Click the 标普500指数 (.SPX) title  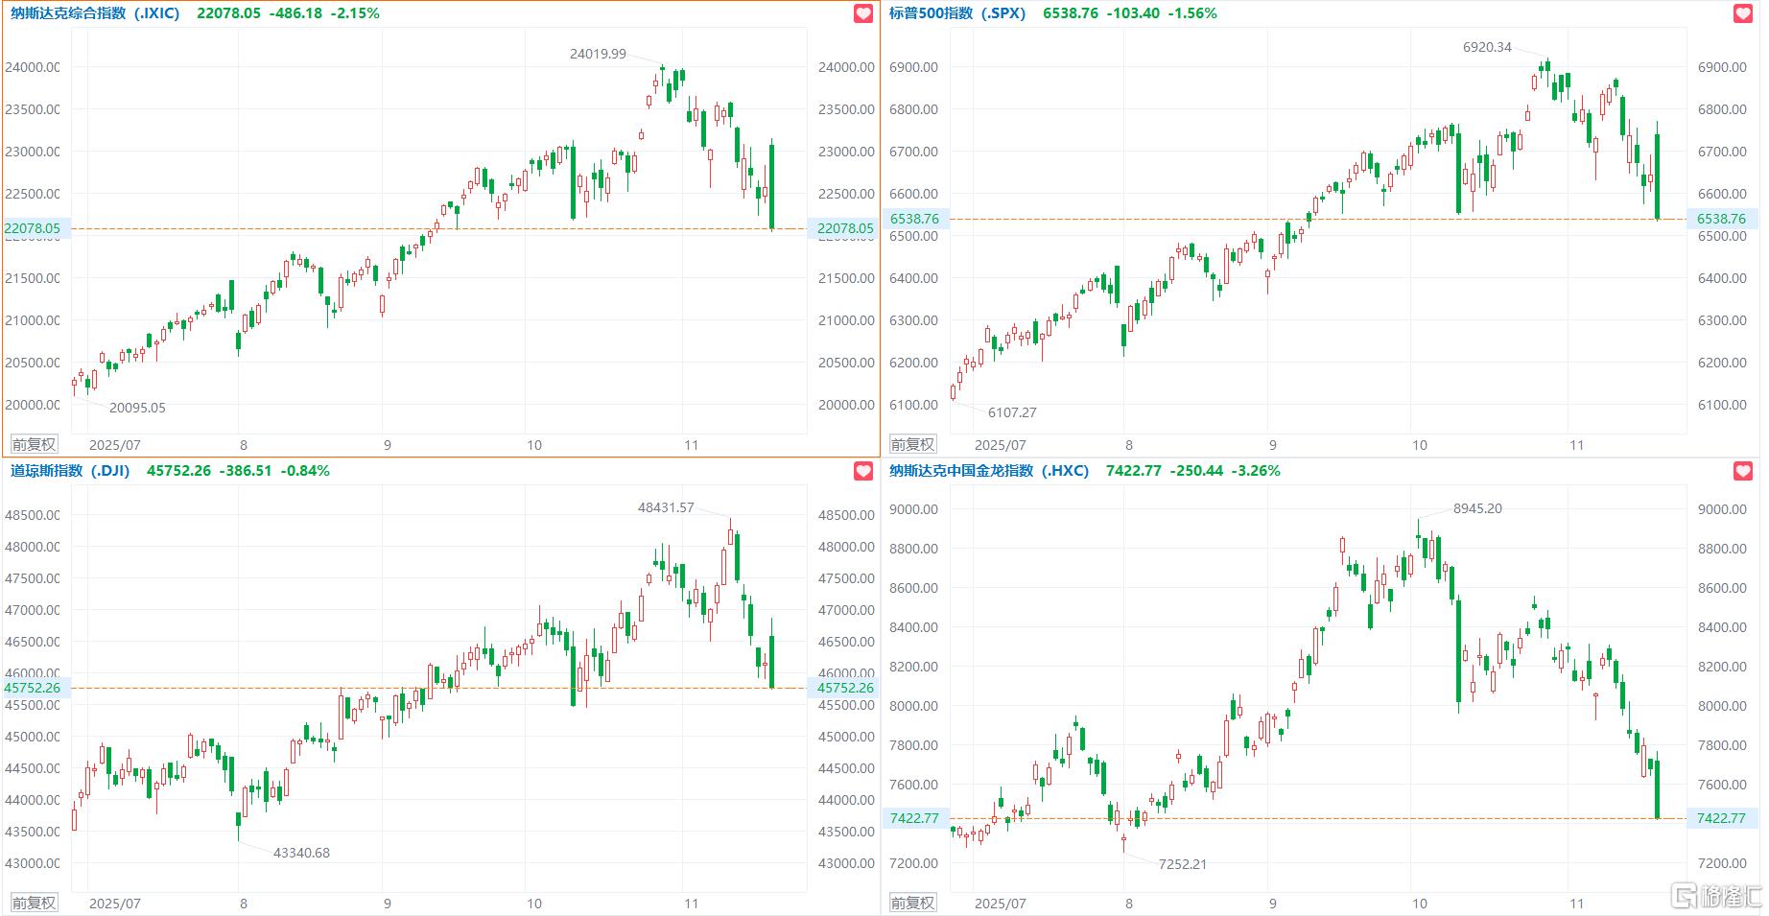coord(956,13)
